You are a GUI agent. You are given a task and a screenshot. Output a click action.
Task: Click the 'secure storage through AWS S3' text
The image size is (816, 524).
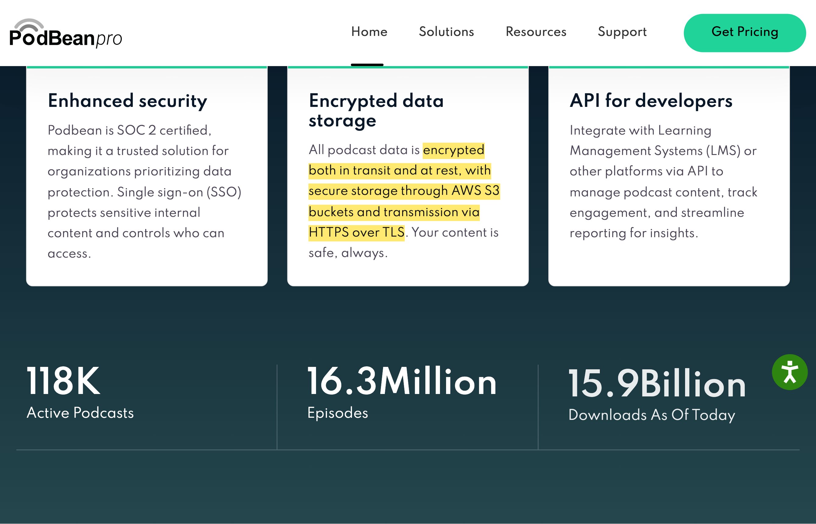[x=404, y=191]
